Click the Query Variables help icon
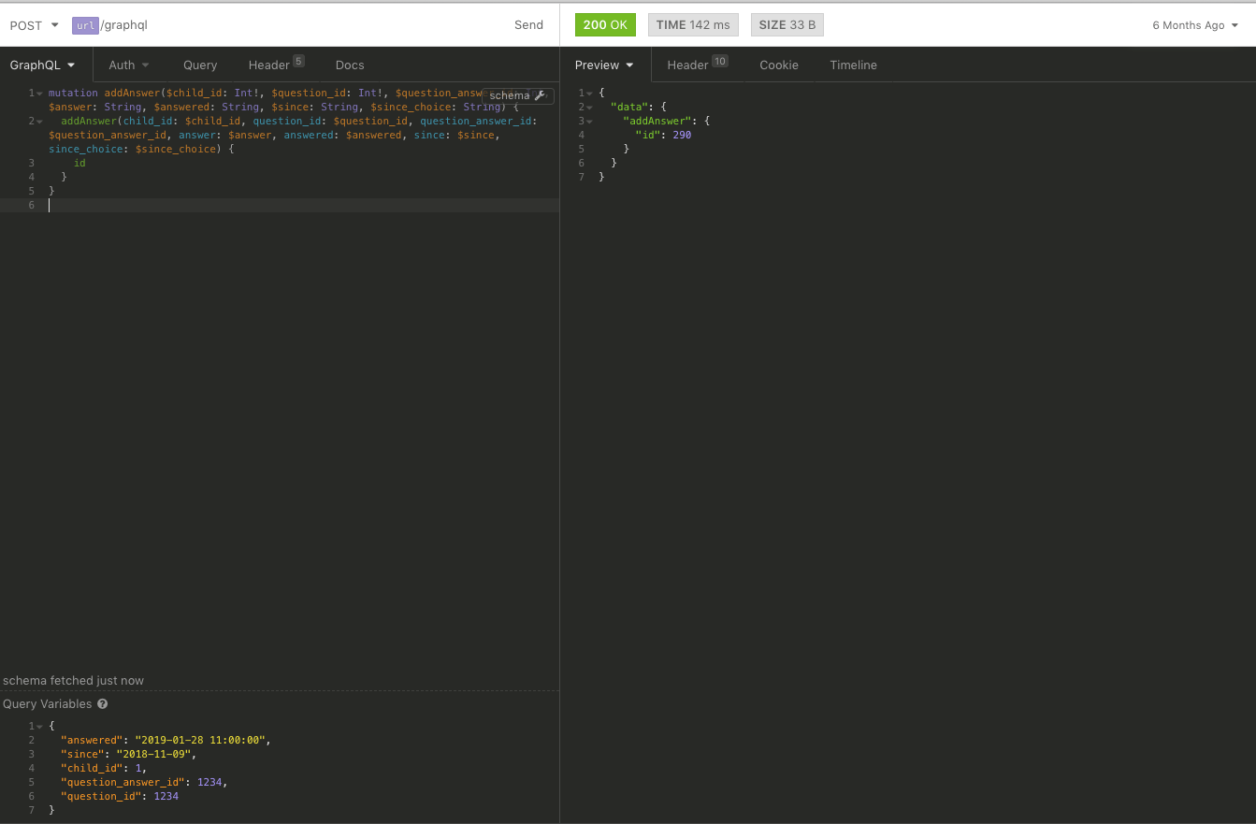The height and width of the screenshot is (824, 1256). (x=103, y=704)
